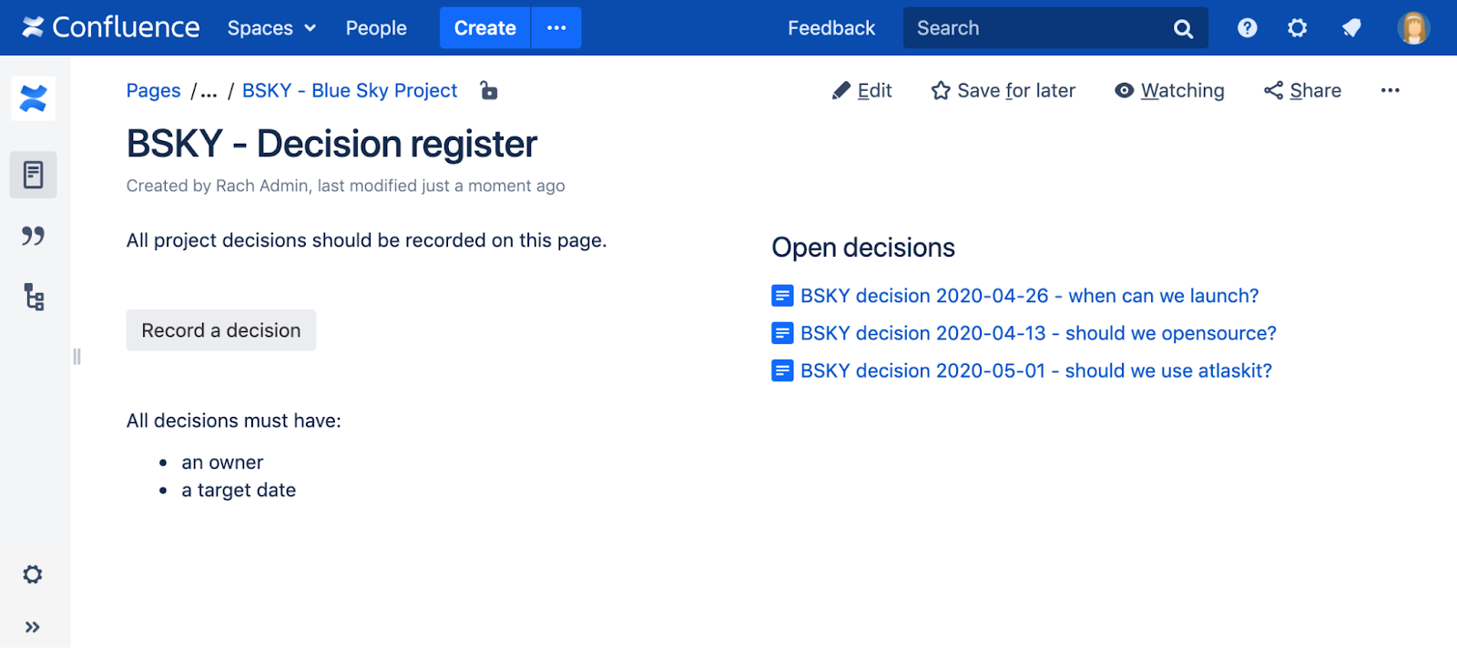
Task: Open the Pages sidebar icon
Action: click(34, 175)
